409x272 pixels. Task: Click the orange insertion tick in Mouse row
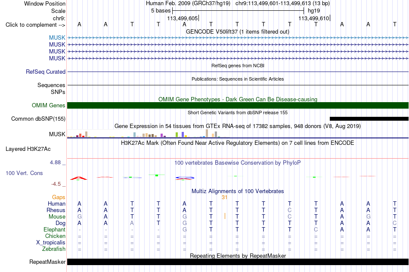[x=225, y=216]
